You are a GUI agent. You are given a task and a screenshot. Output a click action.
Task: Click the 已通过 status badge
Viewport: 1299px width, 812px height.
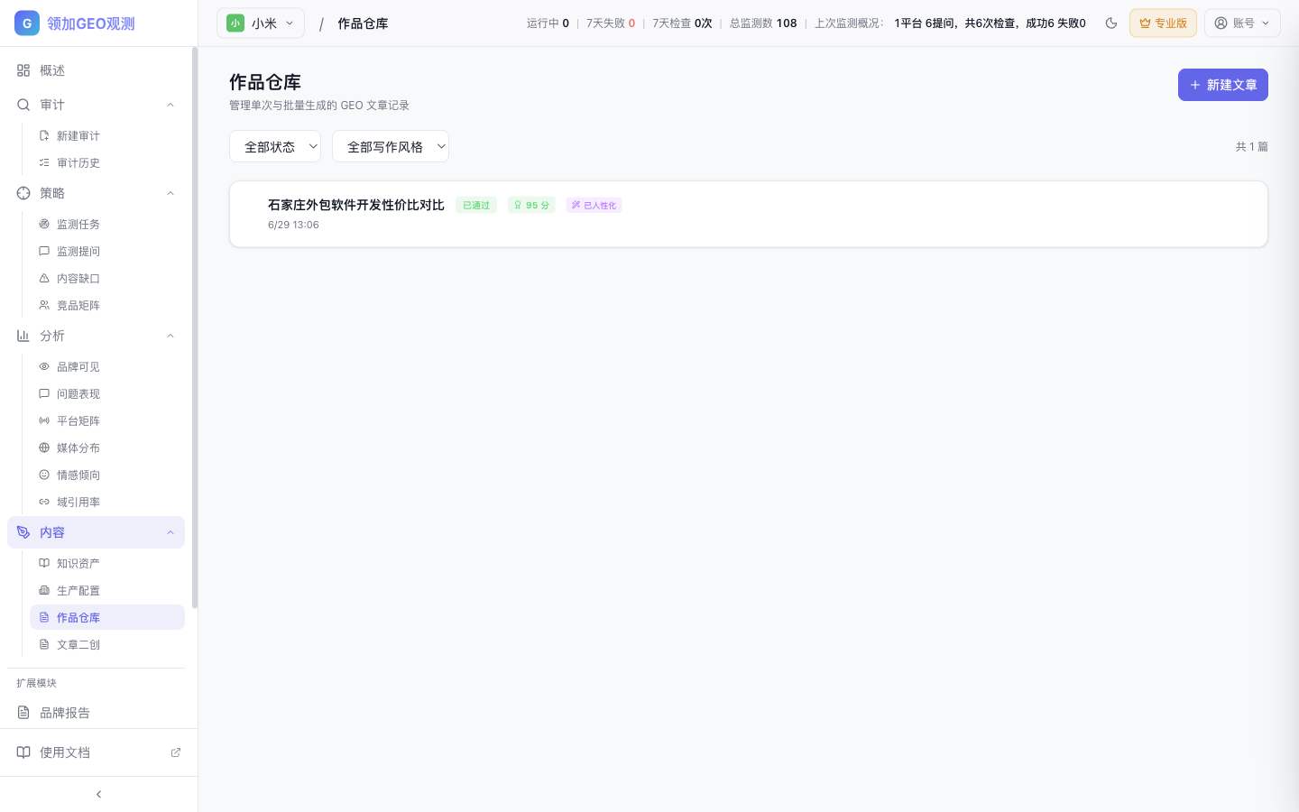point(476,205)
